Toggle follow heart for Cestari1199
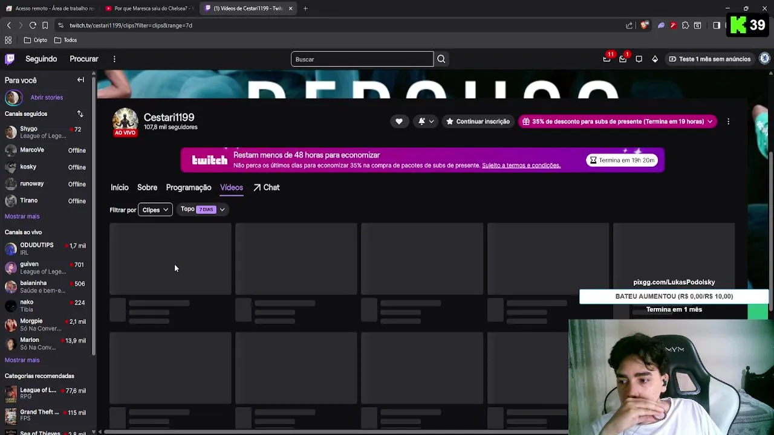The image size is (774, 435). [399, 121]
